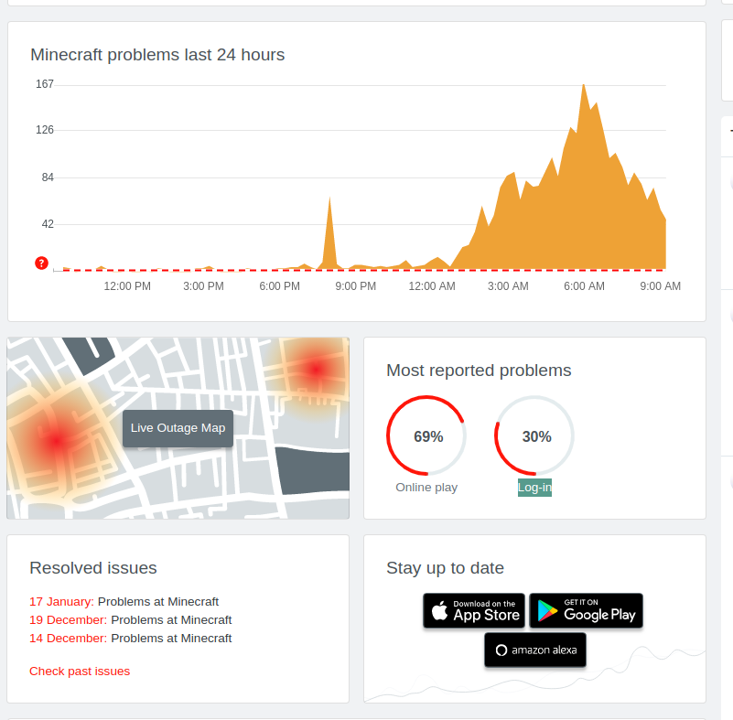Image resolution: width=733 pixels, height=720 pixels.
Task: Click the 167 y-axis value
Action: [45, 84]
